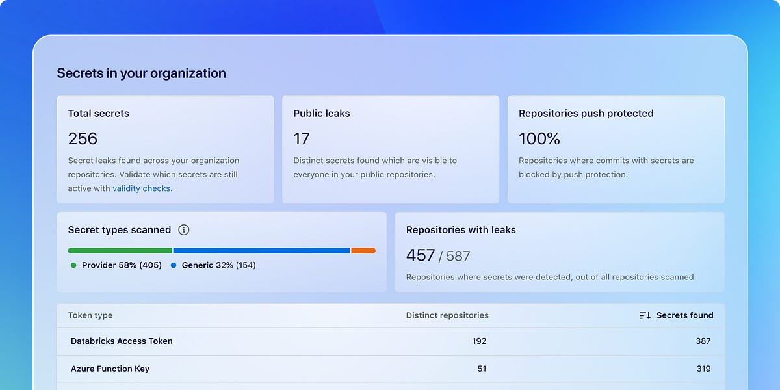Click the Public leaks card title
Screen dimensions: 780x390
(322, 113)
